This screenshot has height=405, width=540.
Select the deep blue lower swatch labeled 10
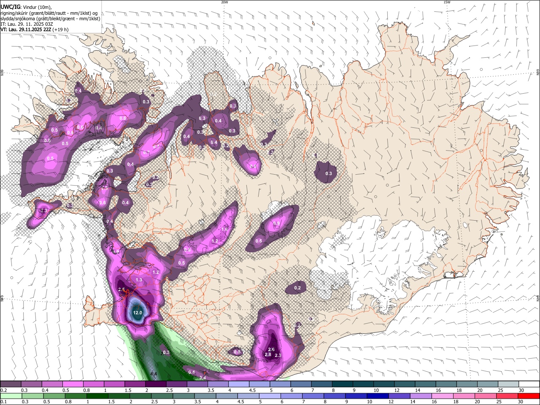(x=378, y=396)
